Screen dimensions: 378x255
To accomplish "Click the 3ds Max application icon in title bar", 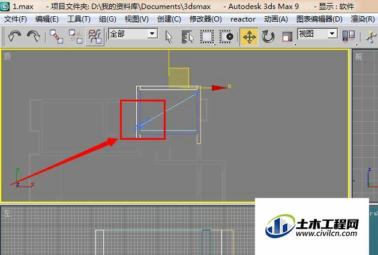I will (5, 6).
